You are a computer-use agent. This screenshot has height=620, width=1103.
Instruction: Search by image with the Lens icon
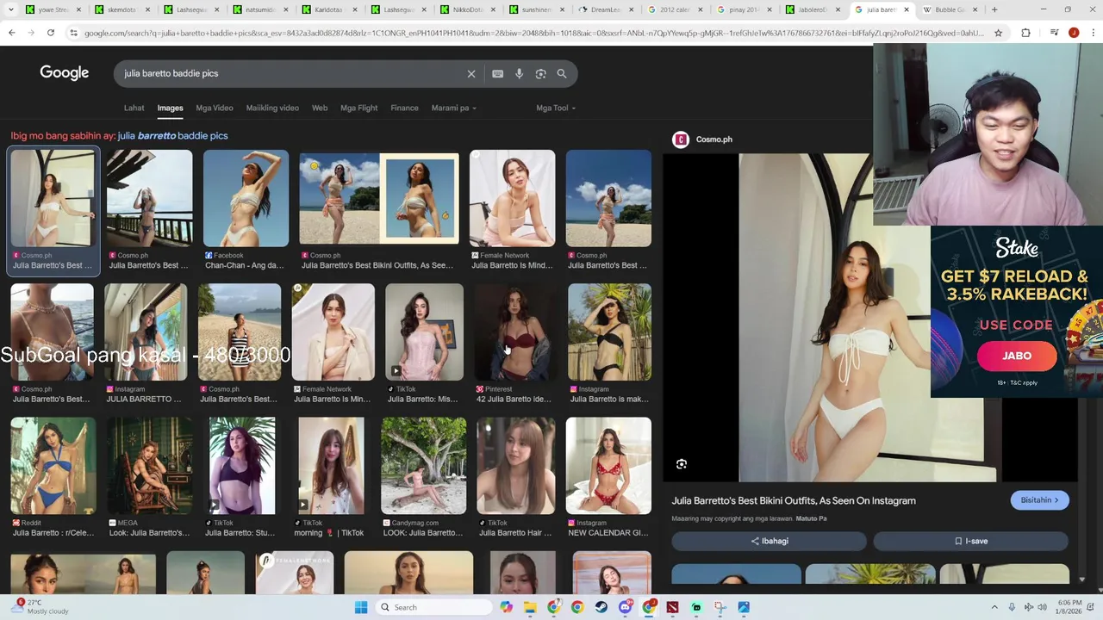tap(540, 74)
